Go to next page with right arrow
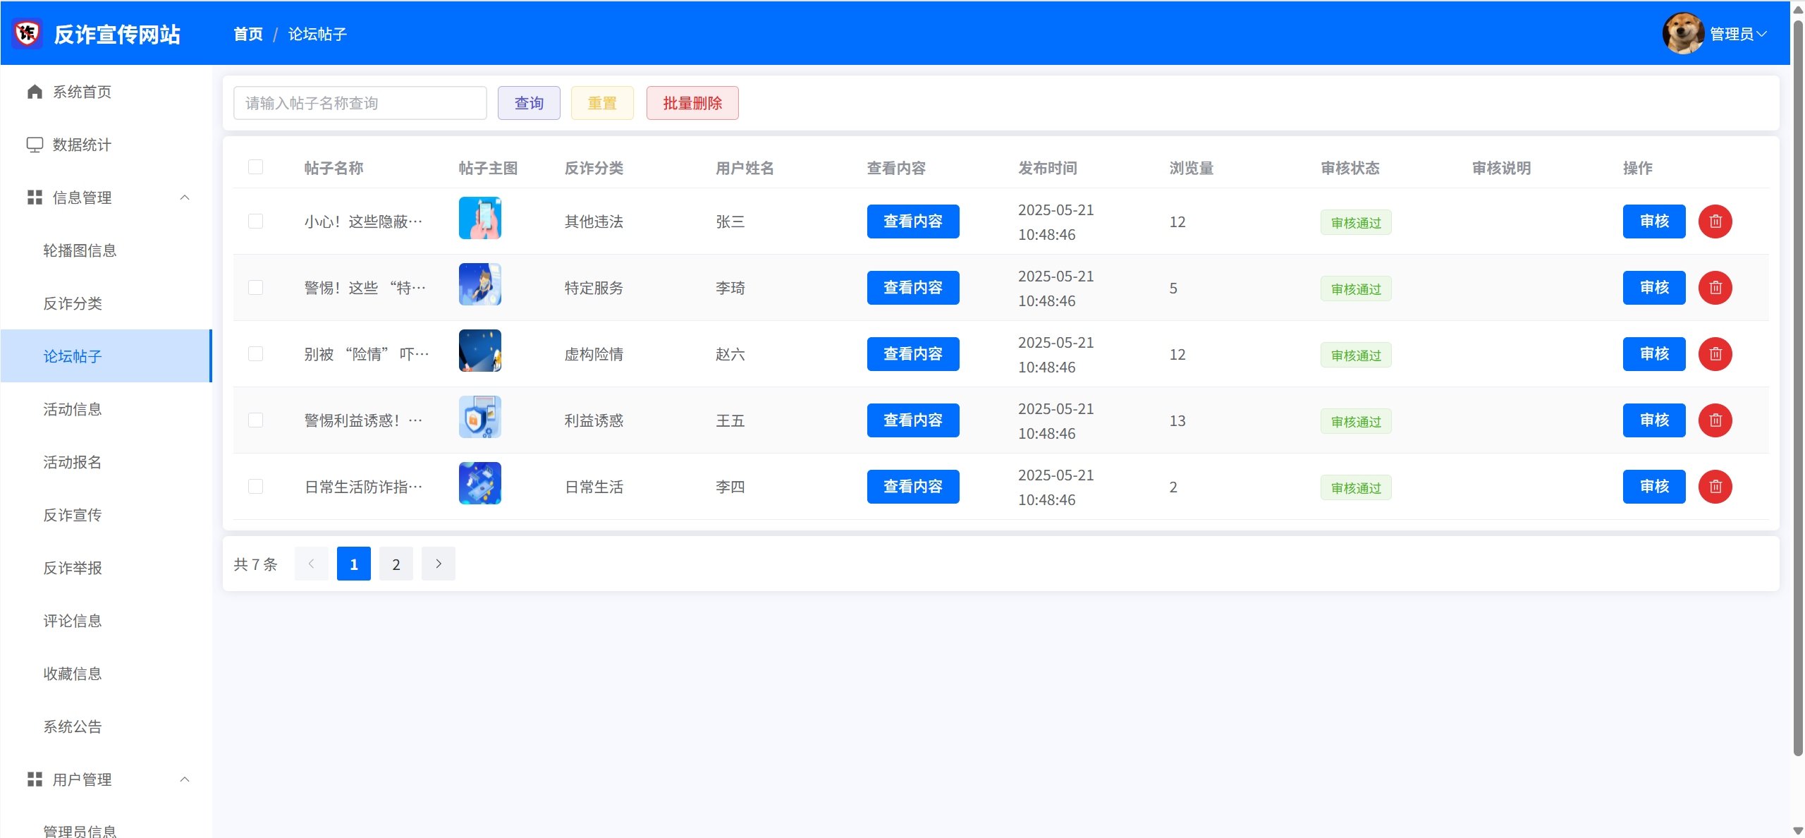This screenshot has height=838, width=1805. click(x=438, y=564)
